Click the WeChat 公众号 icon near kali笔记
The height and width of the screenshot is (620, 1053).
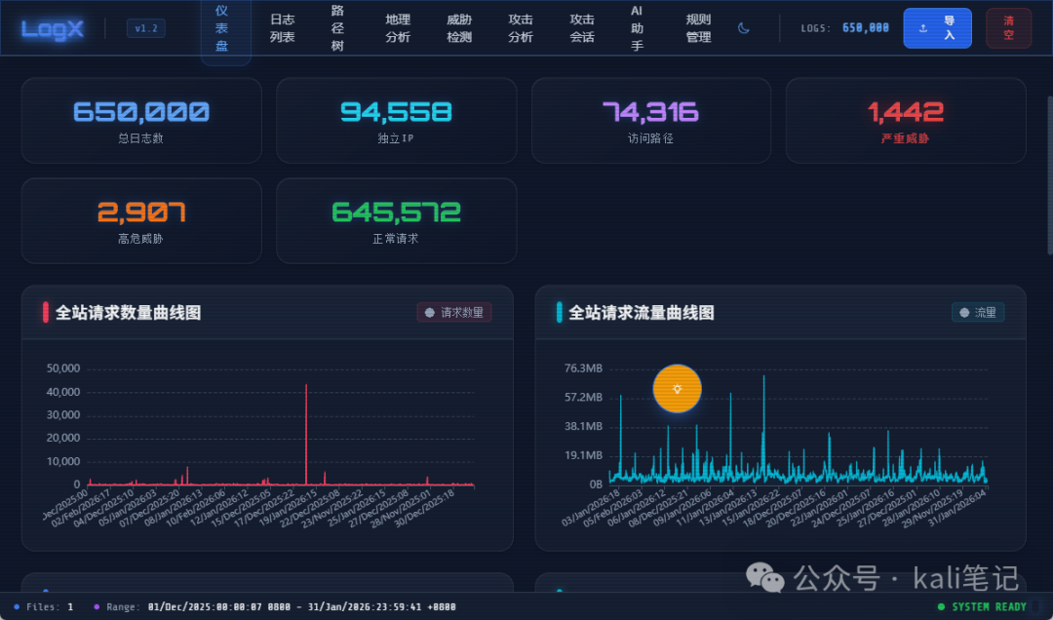[767, 580]
